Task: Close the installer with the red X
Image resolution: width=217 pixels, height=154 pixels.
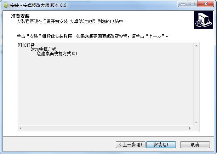Action: pos(206,4)
